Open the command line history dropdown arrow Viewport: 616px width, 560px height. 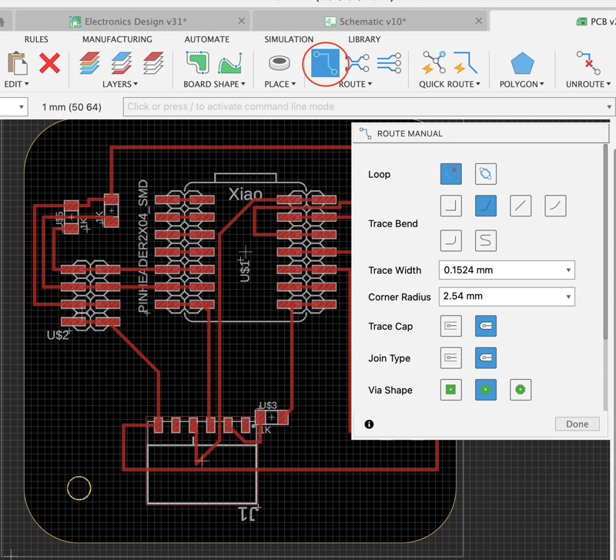click(608, 107)
